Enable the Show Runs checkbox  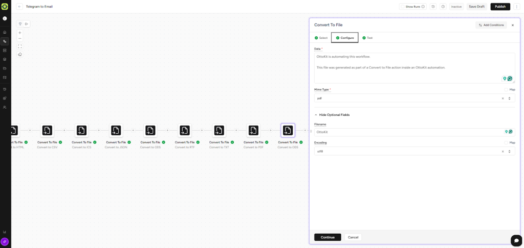(x=403, y=7)
